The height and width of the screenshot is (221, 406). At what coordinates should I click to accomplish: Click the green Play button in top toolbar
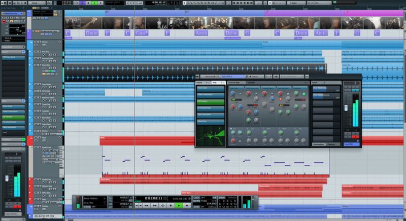(x=94, y=3)
